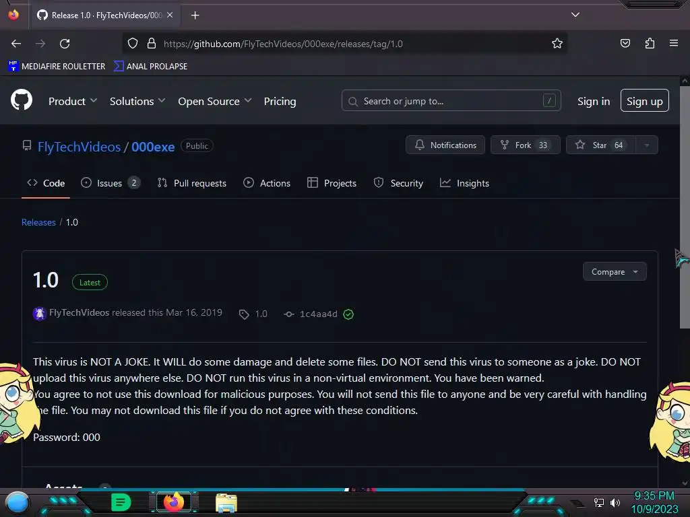Fork the repository with Fork button

(525, 145)
